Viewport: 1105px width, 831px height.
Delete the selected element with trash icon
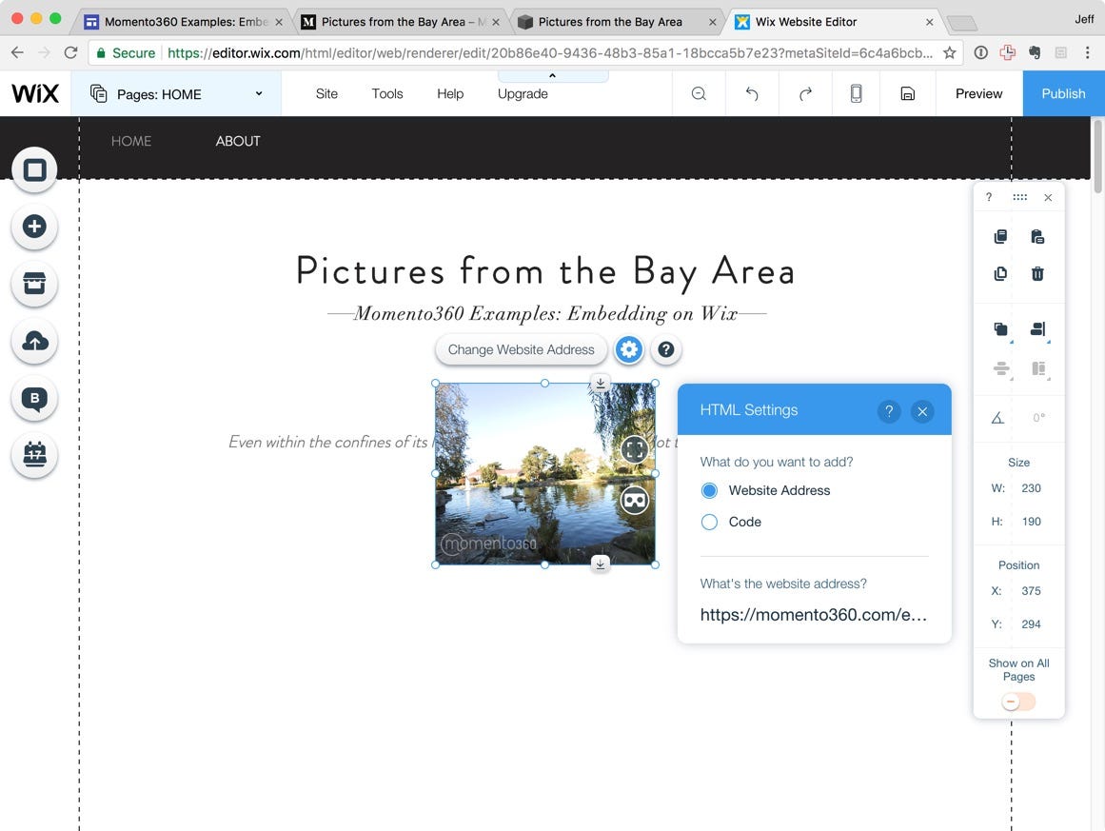1037,273
